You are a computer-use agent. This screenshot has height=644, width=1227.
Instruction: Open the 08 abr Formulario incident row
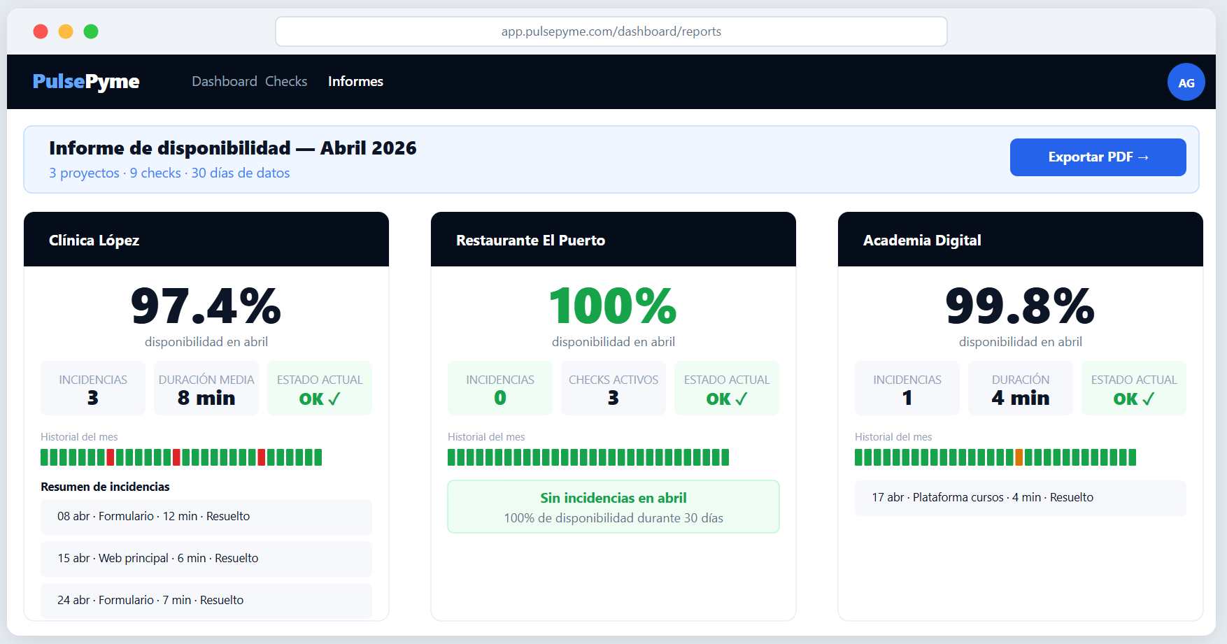pos(206,517)
